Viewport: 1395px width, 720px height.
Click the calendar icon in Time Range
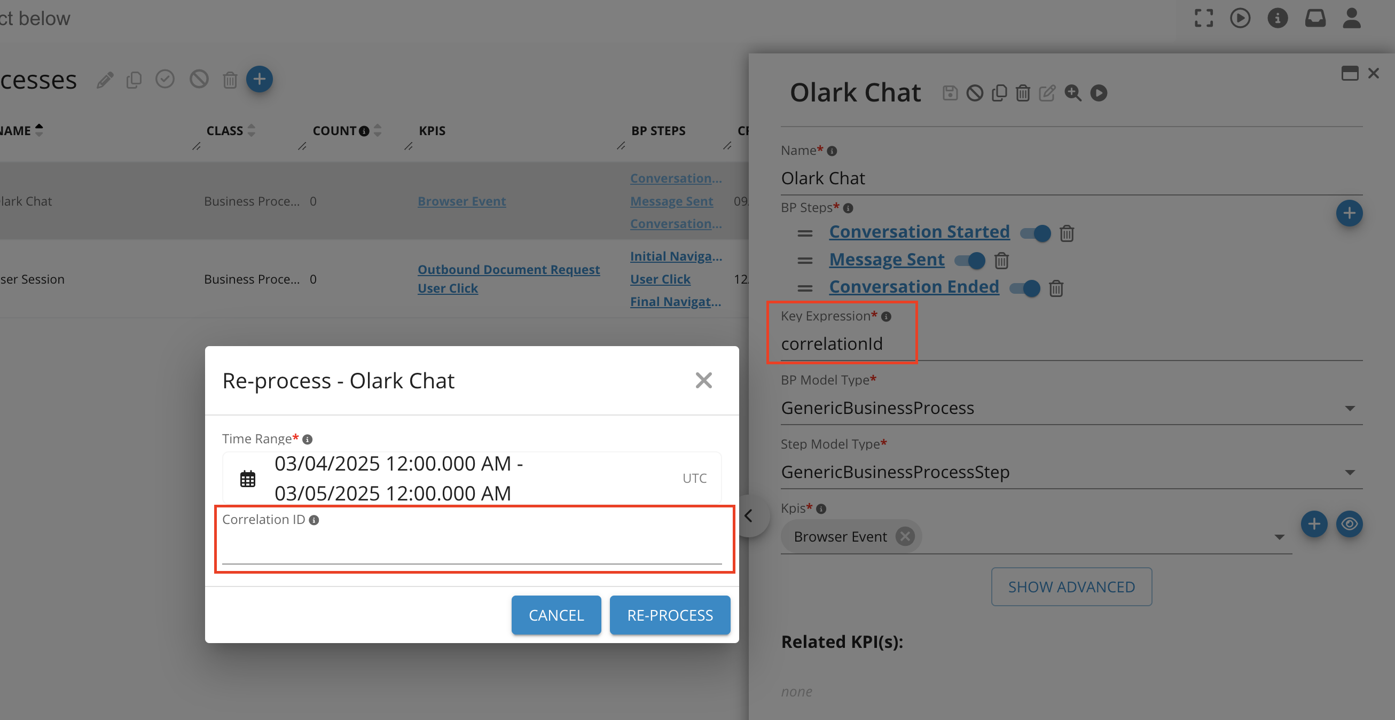(x=247, y=479)
